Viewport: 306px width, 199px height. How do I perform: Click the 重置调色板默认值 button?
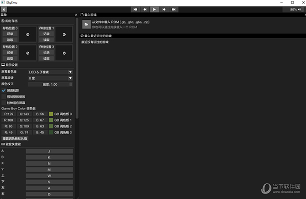15,138
